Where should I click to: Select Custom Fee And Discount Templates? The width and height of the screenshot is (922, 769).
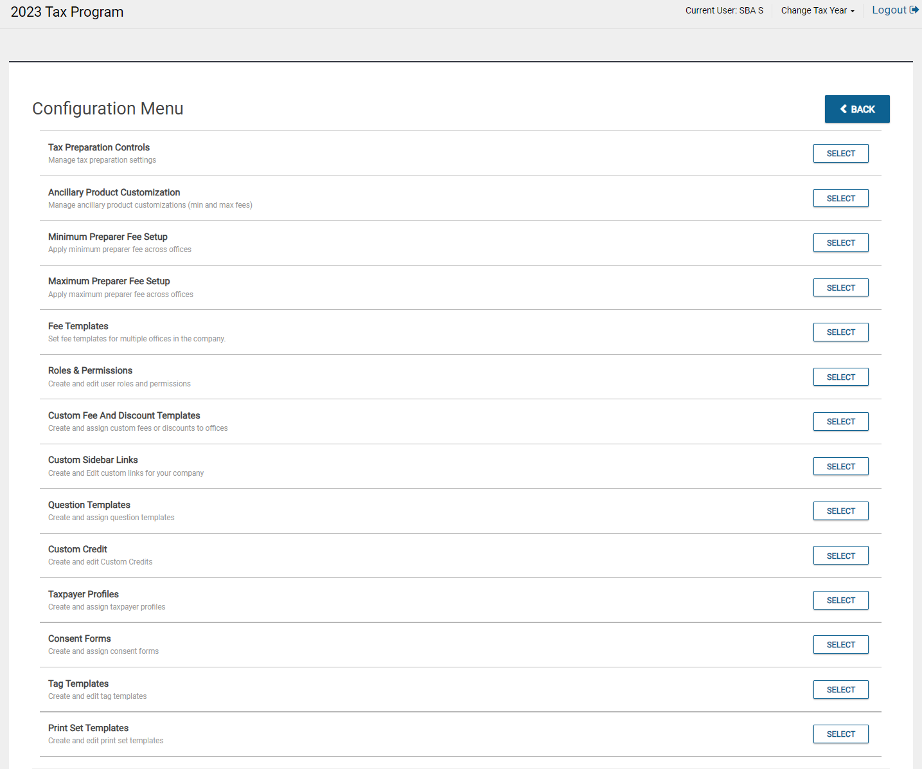coord(840,422)
